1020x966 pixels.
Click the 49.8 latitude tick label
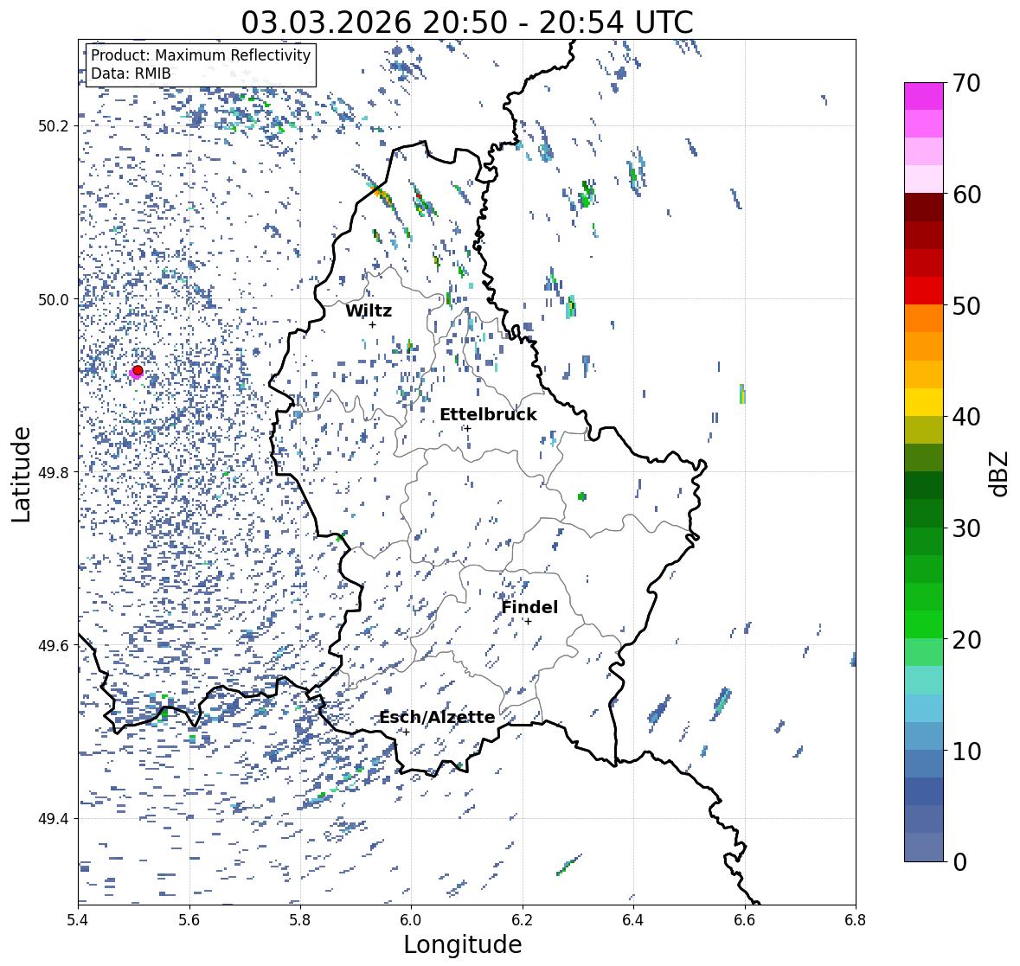point(54,472)
